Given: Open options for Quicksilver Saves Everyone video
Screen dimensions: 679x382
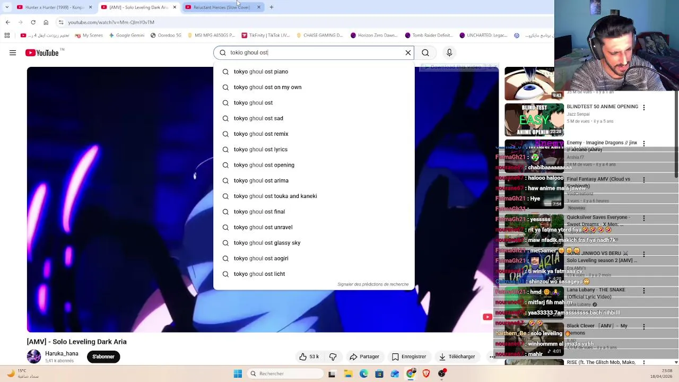Looking at the screenshot, I should (x=644, y=218).
